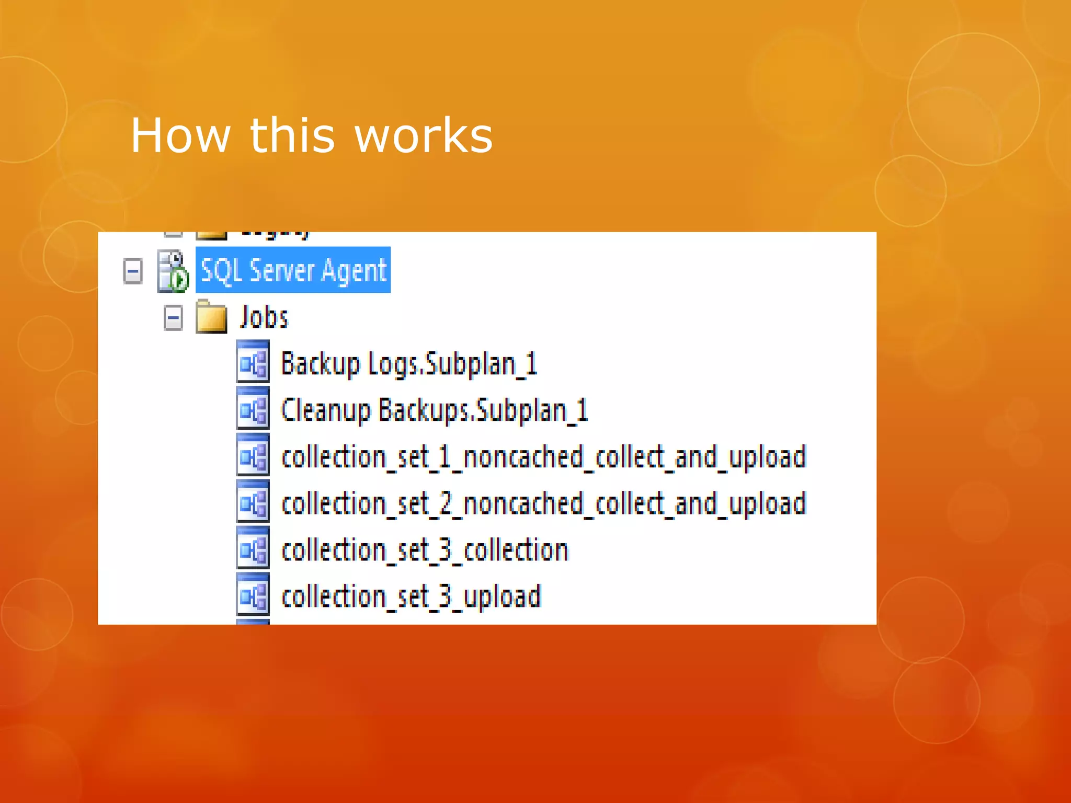1071x803 pixels.
Task: Collapse the Jobs folder node
Action: click(x=173, y=317)
